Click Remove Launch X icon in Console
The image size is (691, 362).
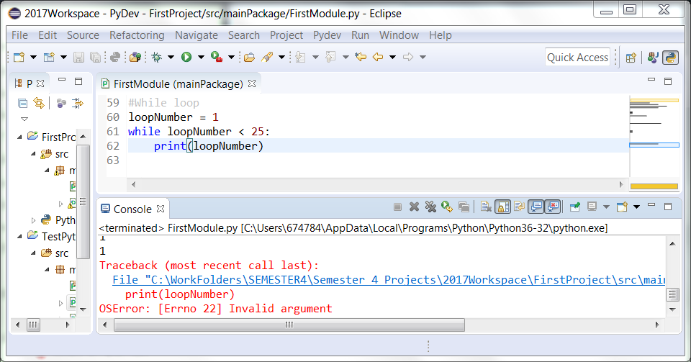(x=414, y=207)
